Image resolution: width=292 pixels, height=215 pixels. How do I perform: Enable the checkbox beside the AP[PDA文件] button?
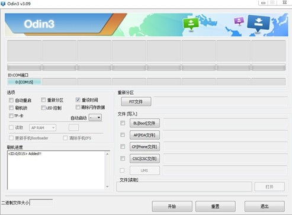click(x=123, y=135)
